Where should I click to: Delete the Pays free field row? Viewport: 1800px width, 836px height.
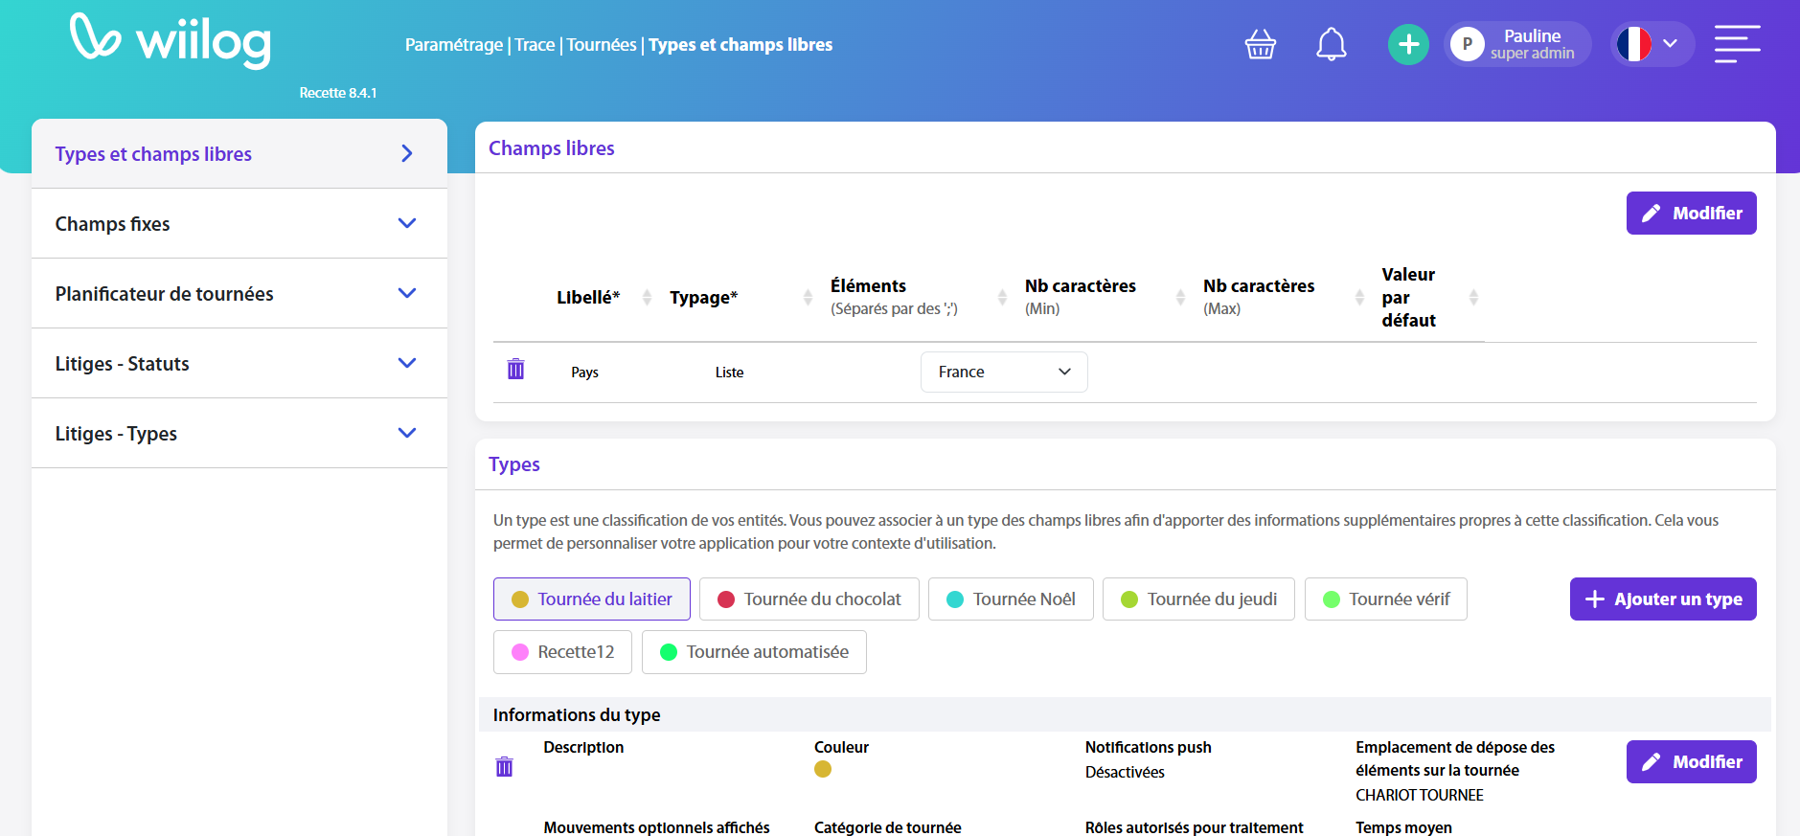click(515, 370)
